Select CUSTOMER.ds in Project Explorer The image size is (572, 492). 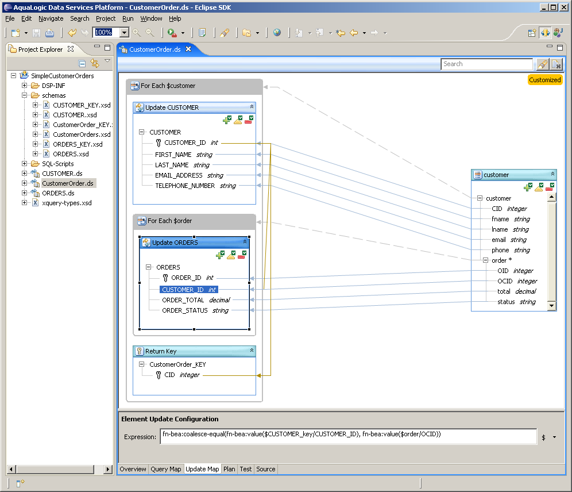[x=62, y=174]
